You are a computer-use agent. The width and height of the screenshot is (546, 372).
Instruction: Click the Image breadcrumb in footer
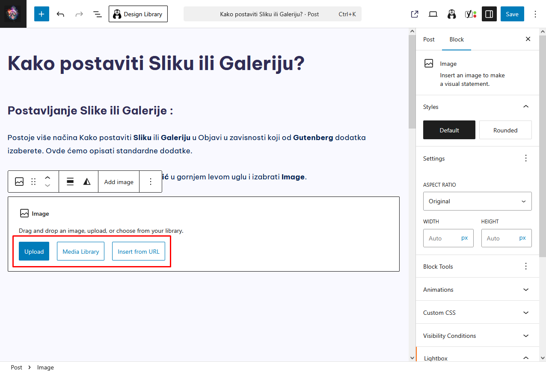point(45,367)
